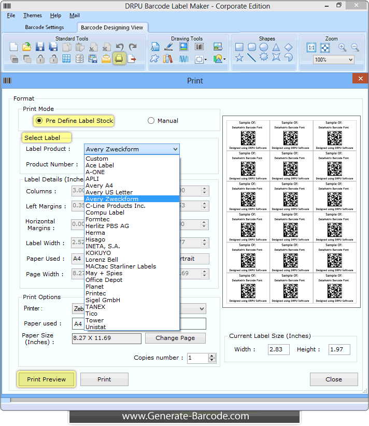Click the Width value field showing 2.83
Image resolution: width=369 pixels, height=426 pixels.
tap(278, 349)
